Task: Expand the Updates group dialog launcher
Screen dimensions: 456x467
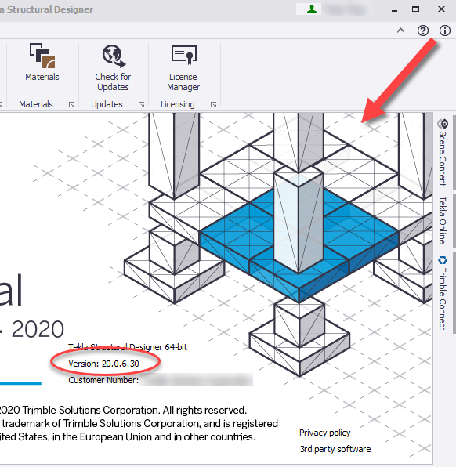Action: coord(141,104)
